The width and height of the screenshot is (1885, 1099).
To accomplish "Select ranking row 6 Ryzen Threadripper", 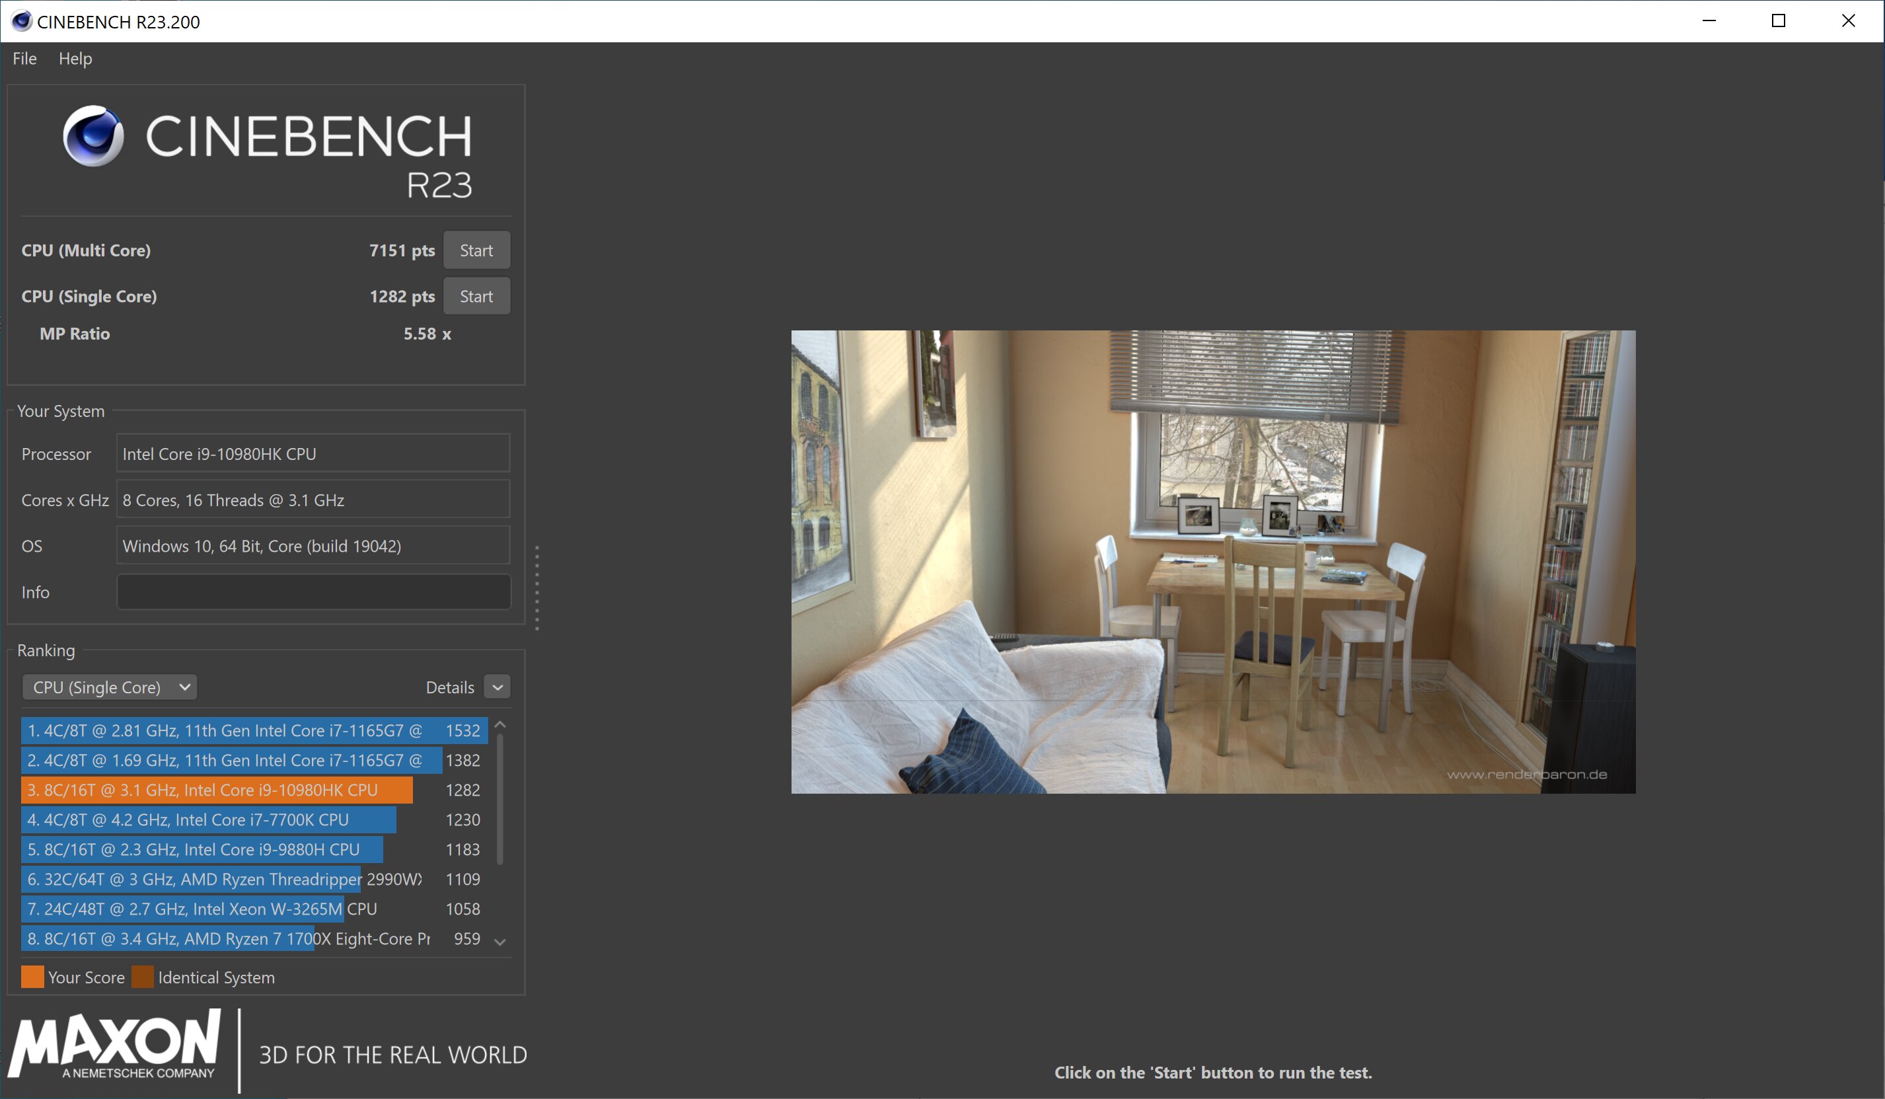I will pyautogui.click(x=254, y=879).
